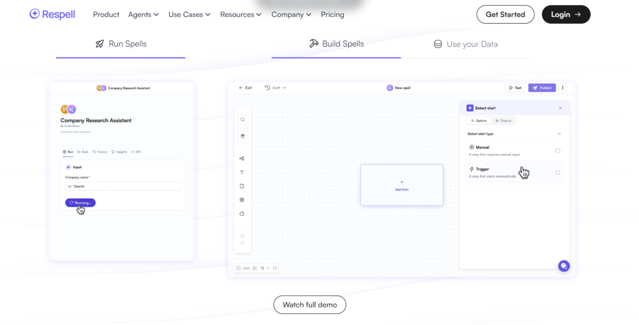639x325 pixels.
Task: Select the Manual start type radio button
Action: pyautogui.click(x=557, y=150)
